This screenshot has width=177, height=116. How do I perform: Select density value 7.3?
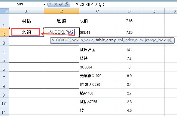pyautogui.click(x=129, y=58)
